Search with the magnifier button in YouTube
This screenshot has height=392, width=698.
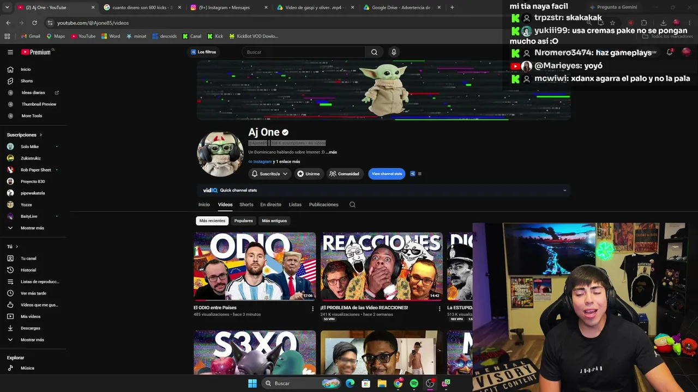[374, 52]
